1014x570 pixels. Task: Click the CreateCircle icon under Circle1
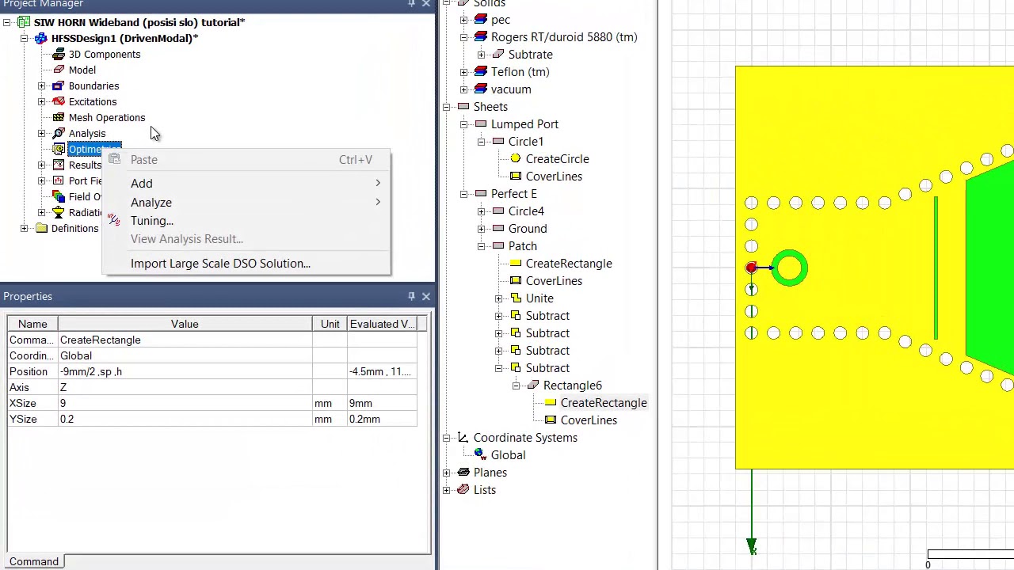[x=516, y=159]
